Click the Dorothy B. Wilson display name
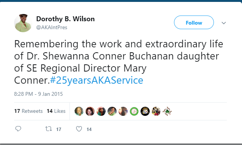Viewport: 242px width, 145px height. point(65,19)
